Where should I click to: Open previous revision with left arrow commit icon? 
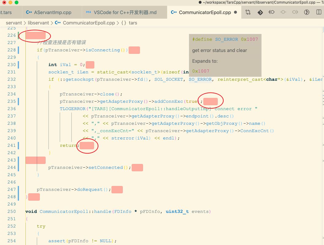(x=272, y=12)
